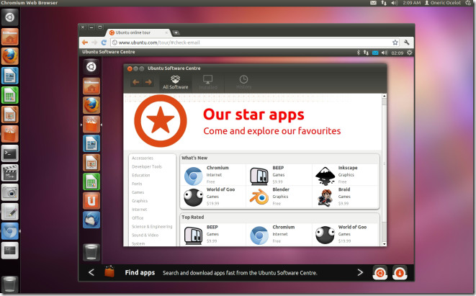The width and height of the screenshot is (476, 296).
Task: Open Braid in What's New
Action: coord(346,197)
